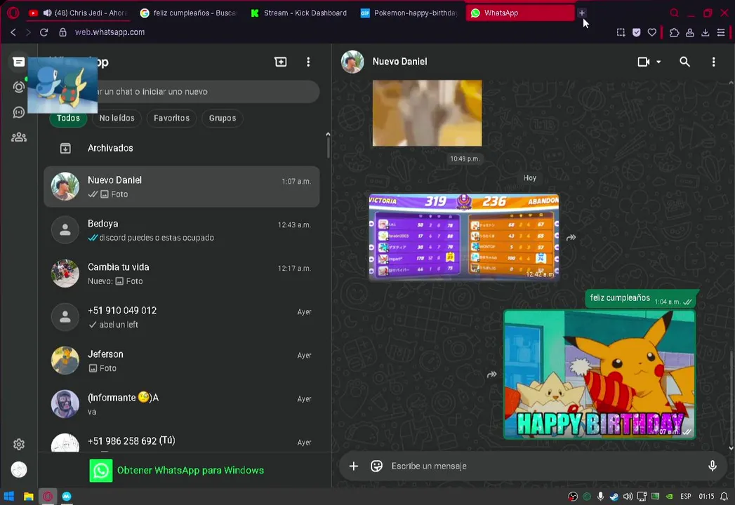735x505 pixels.
Task: Select the Todos filter
Action: (68, 118)
